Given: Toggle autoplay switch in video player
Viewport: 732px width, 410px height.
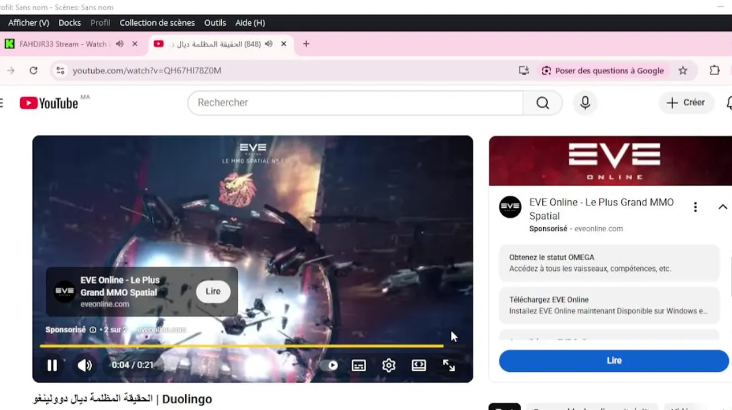Looking at the screenshot, I should point(329,366).
